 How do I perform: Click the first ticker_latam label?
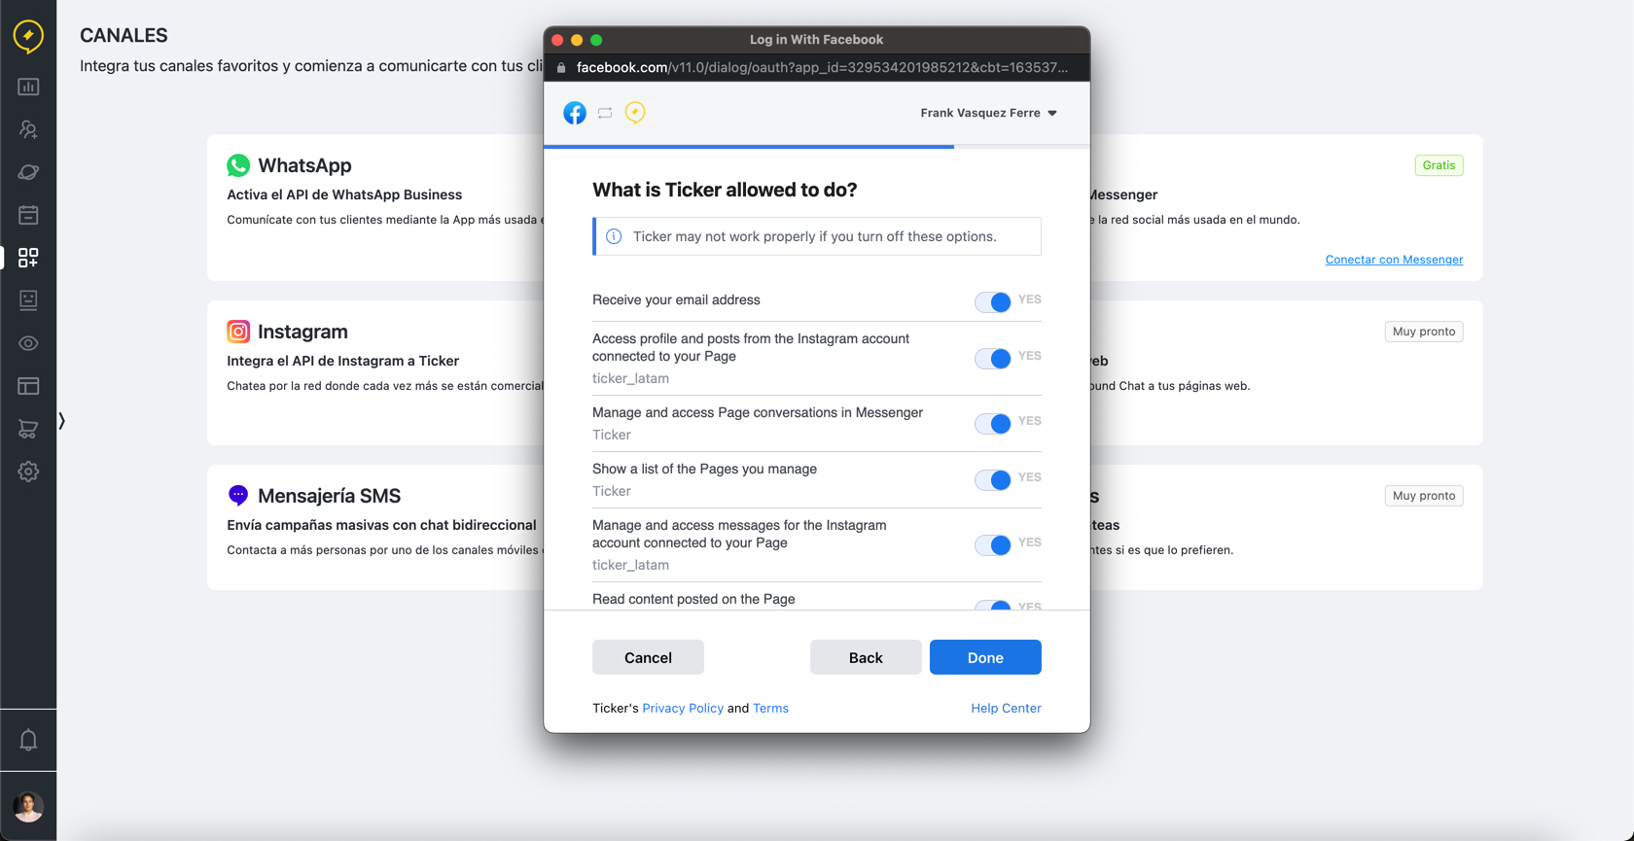(x=630, y=378)
